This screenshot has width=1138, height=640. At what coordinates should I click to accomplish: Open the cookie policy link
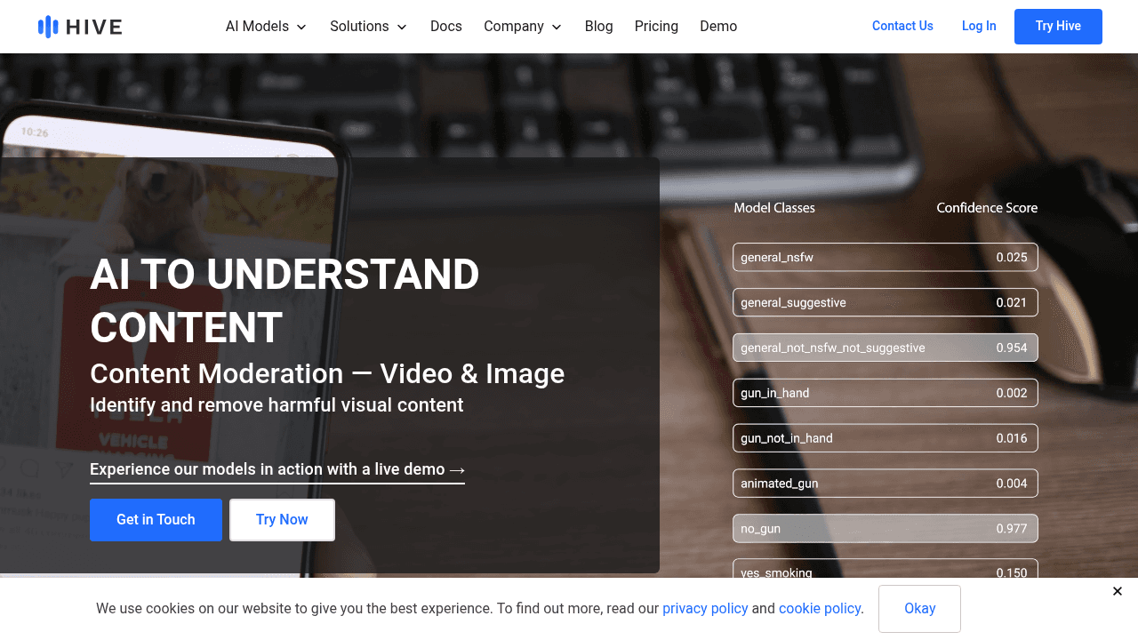tap(820, 609)
